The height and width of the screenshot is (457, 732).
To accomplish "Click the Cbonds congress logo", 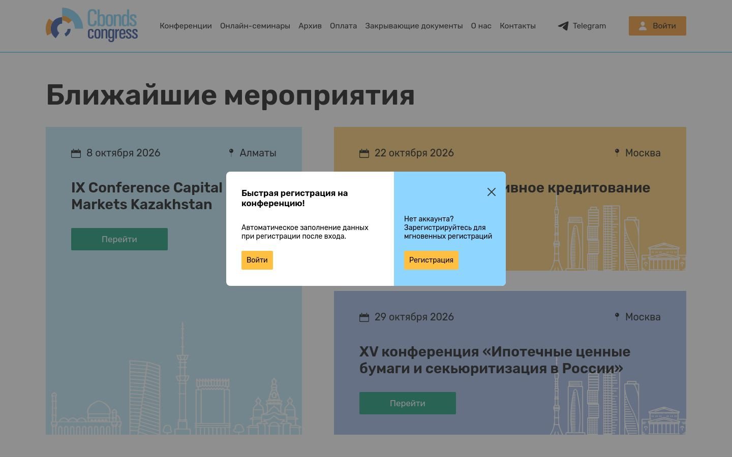I will click(92, 24).
